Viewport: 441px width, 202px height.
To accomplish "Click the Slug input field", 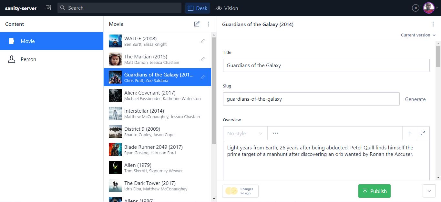I will tap(311, 99).
